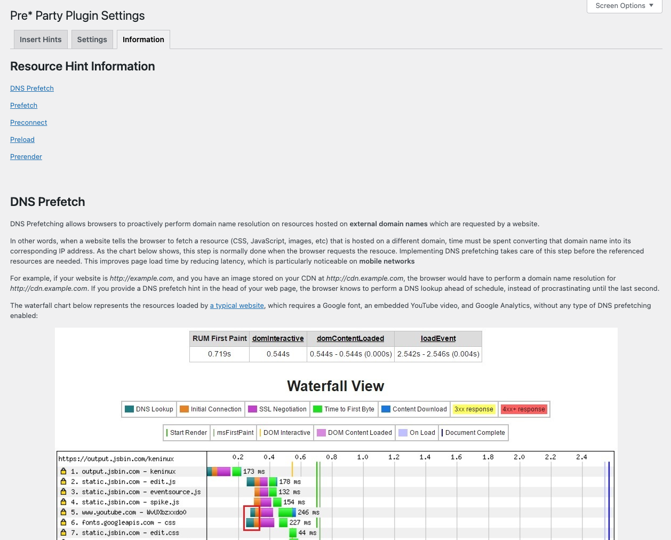Click the blue Content Download legend swatch

pyautogui.click(x=386, y=409)
